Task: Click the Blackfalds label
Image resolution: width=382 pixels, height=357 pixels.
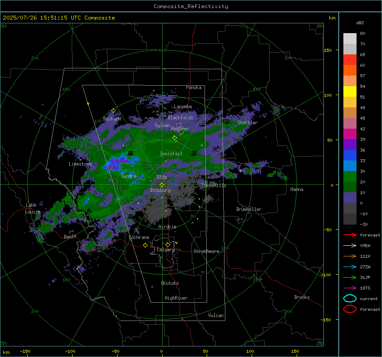Action: [x=180, y=118]
